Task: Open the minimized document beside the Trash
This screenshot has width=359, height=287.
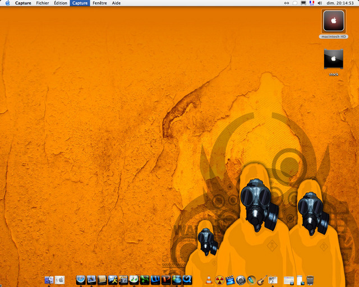Action: click(x=300, y=280)
